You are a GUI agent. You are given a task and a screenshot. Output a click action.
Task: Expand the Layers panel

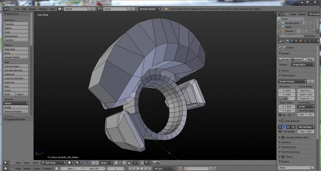pyautogui.click(x=285, y=70)
